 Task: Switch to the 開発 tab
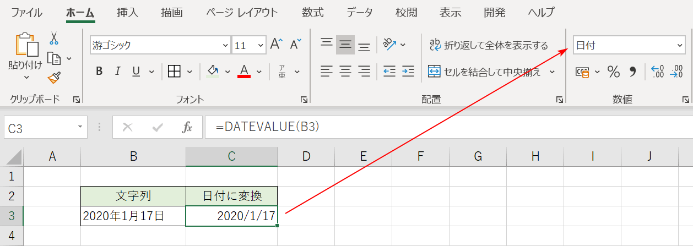(x=495, y=12)
